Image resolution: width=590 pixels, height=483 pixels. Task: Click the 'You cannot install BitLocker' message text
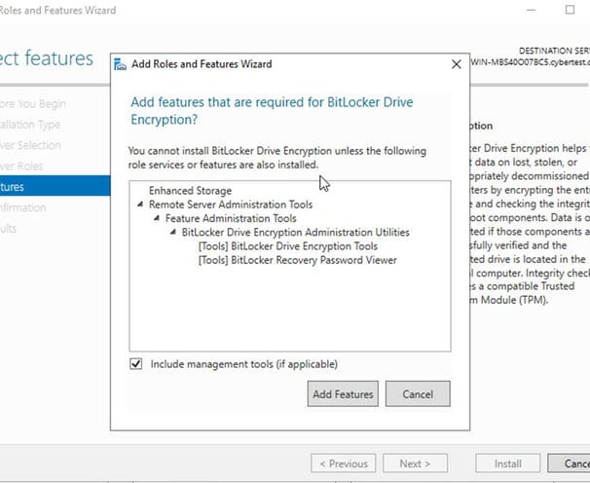tap(277, 158)
